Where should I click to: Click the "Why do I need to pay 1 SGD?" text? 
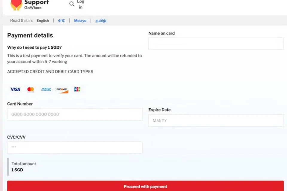[34, 47]
